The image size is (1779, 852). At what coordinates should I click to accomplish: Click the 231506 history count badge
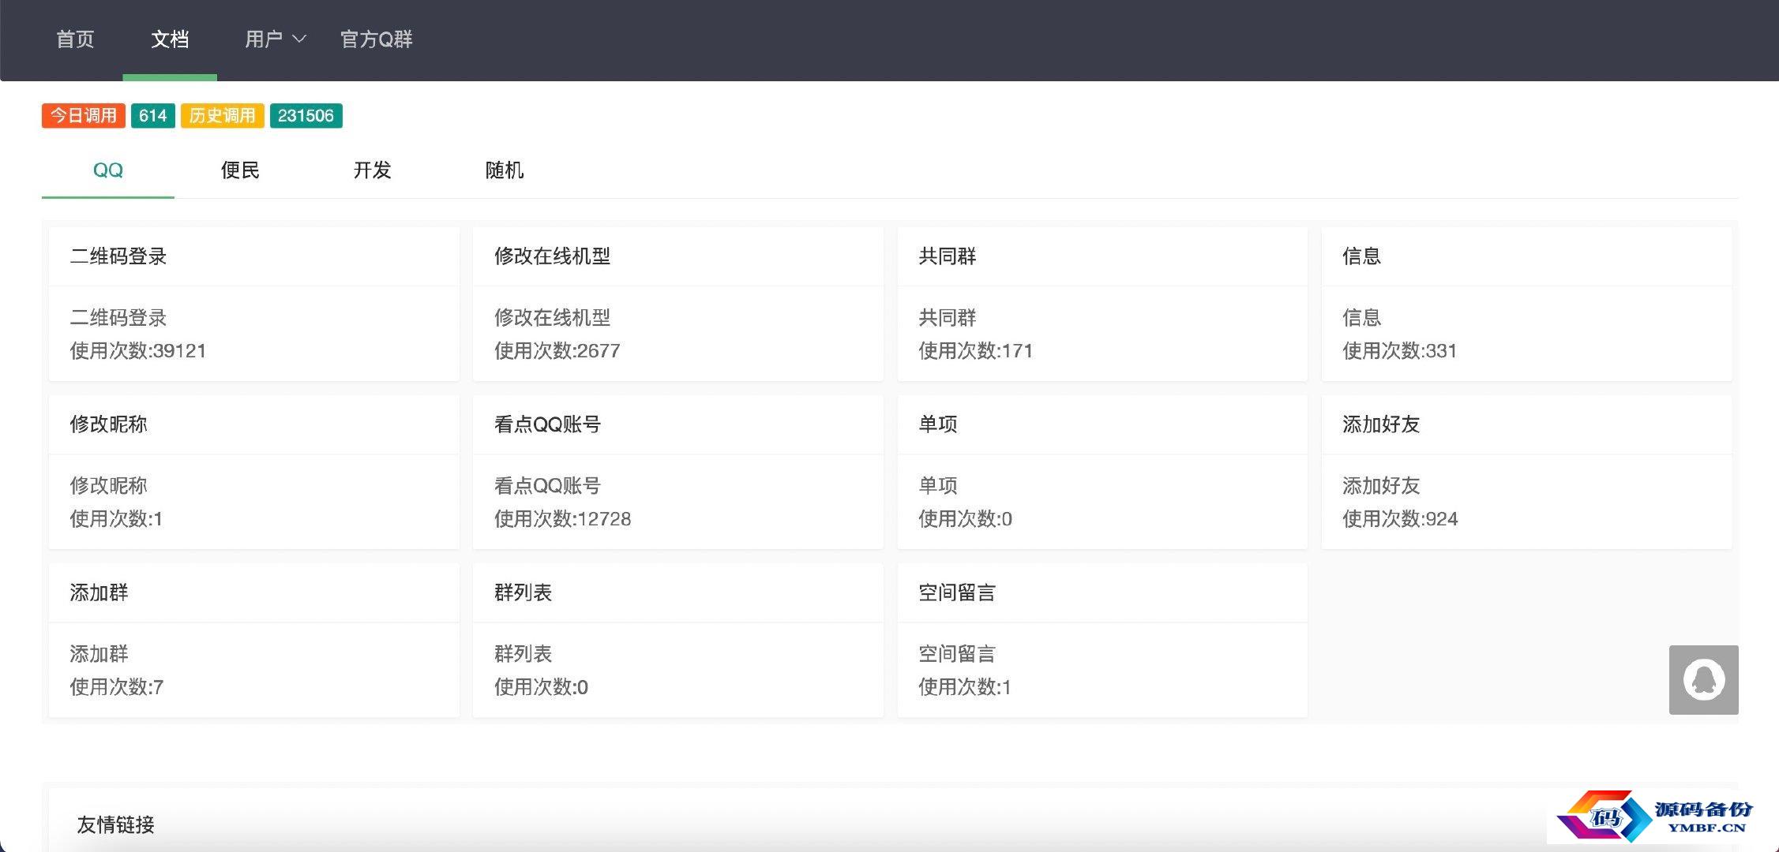click(306, 116)
